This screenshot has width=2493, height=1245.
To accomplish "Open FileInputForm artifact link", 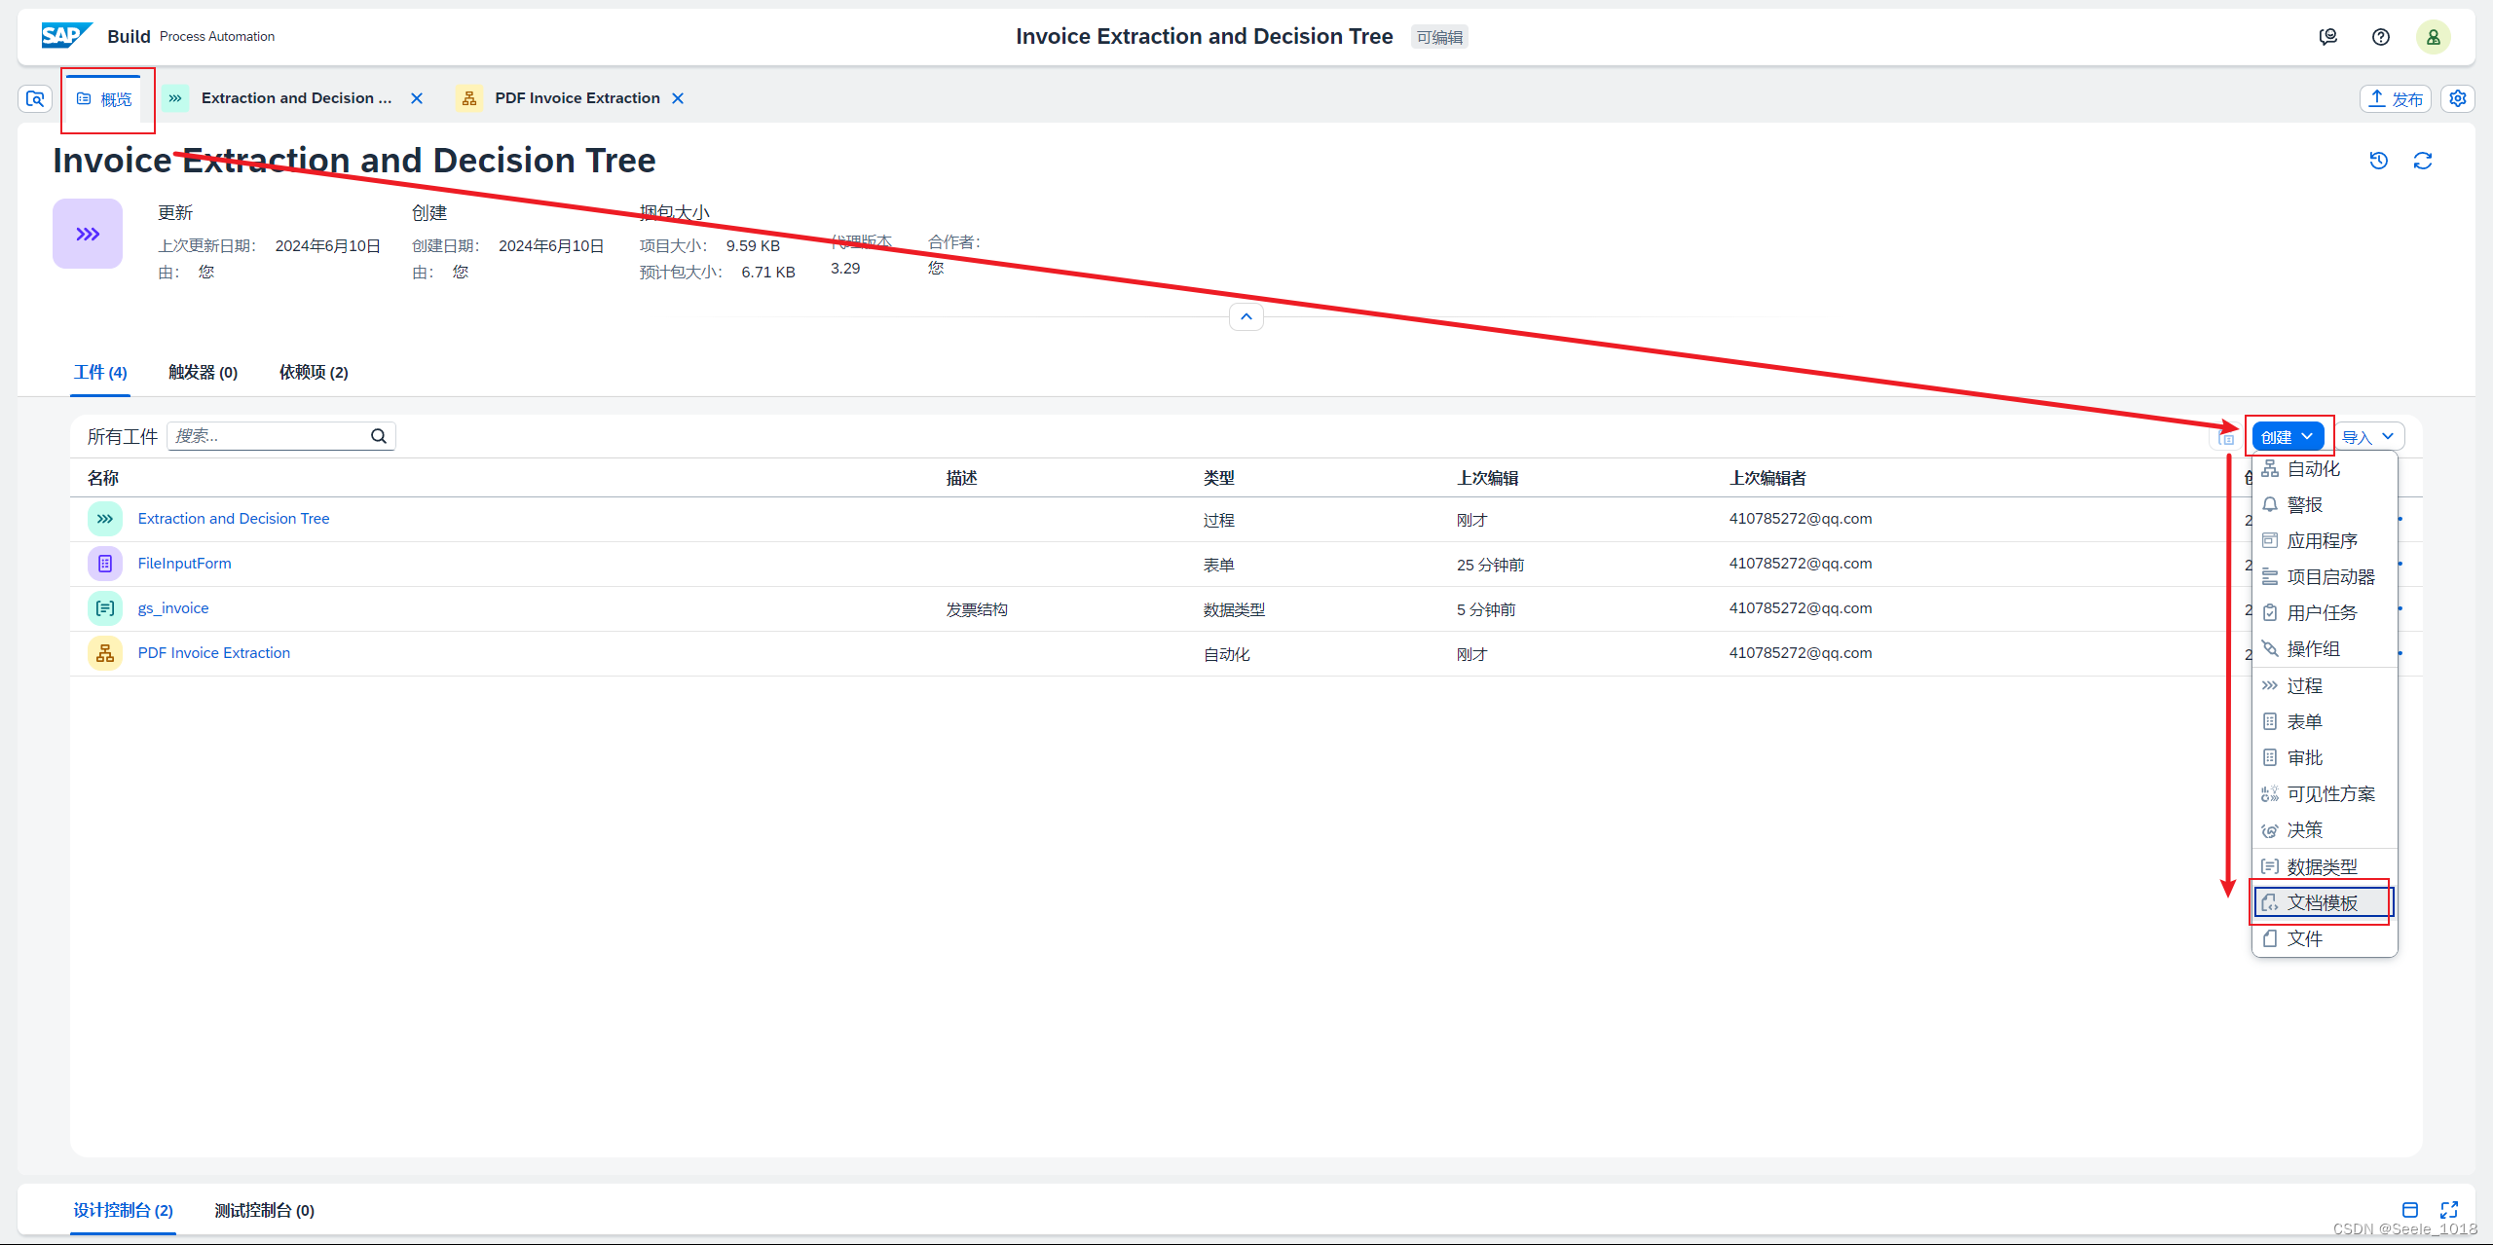I will pos(185,564).
